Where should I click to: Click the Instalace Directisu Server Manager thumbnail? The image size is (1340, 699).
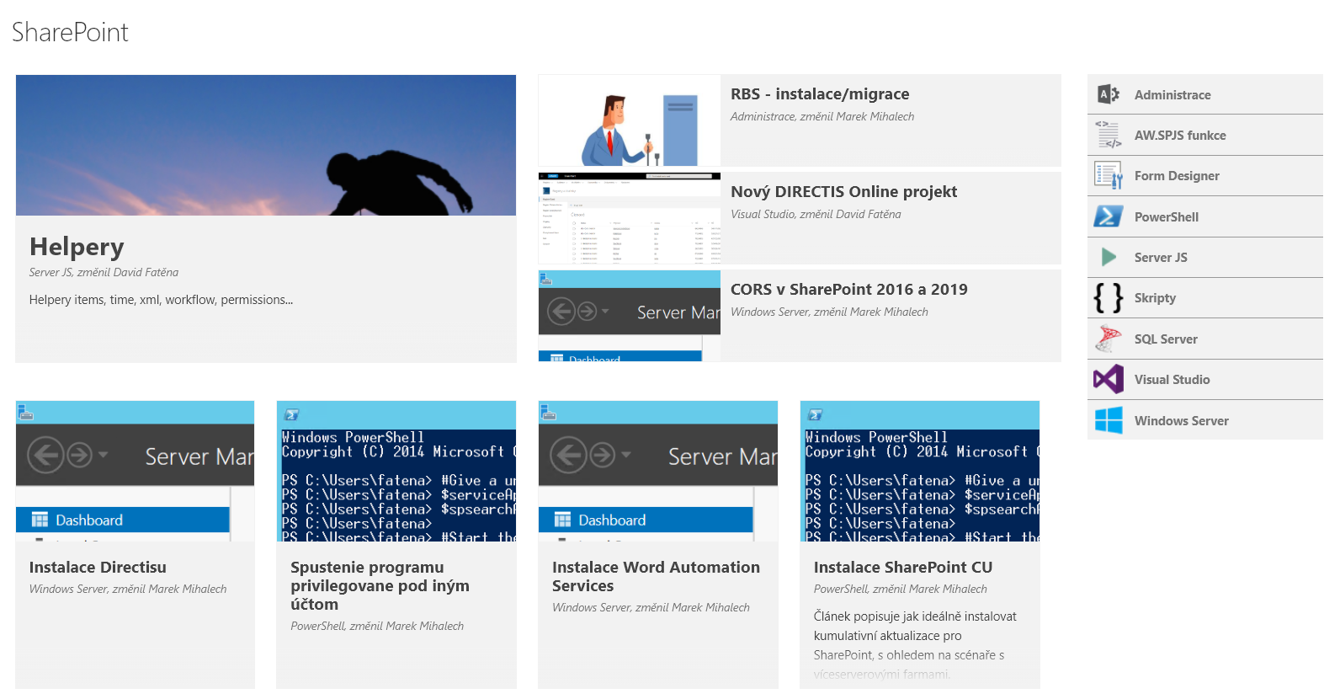point(135,472)
